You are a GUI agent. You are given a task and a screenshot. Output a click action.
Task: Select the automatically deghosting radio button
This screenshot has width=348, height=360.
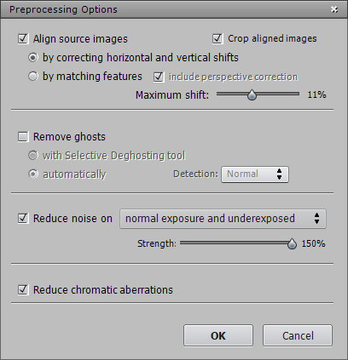click(x=33, y=174)
